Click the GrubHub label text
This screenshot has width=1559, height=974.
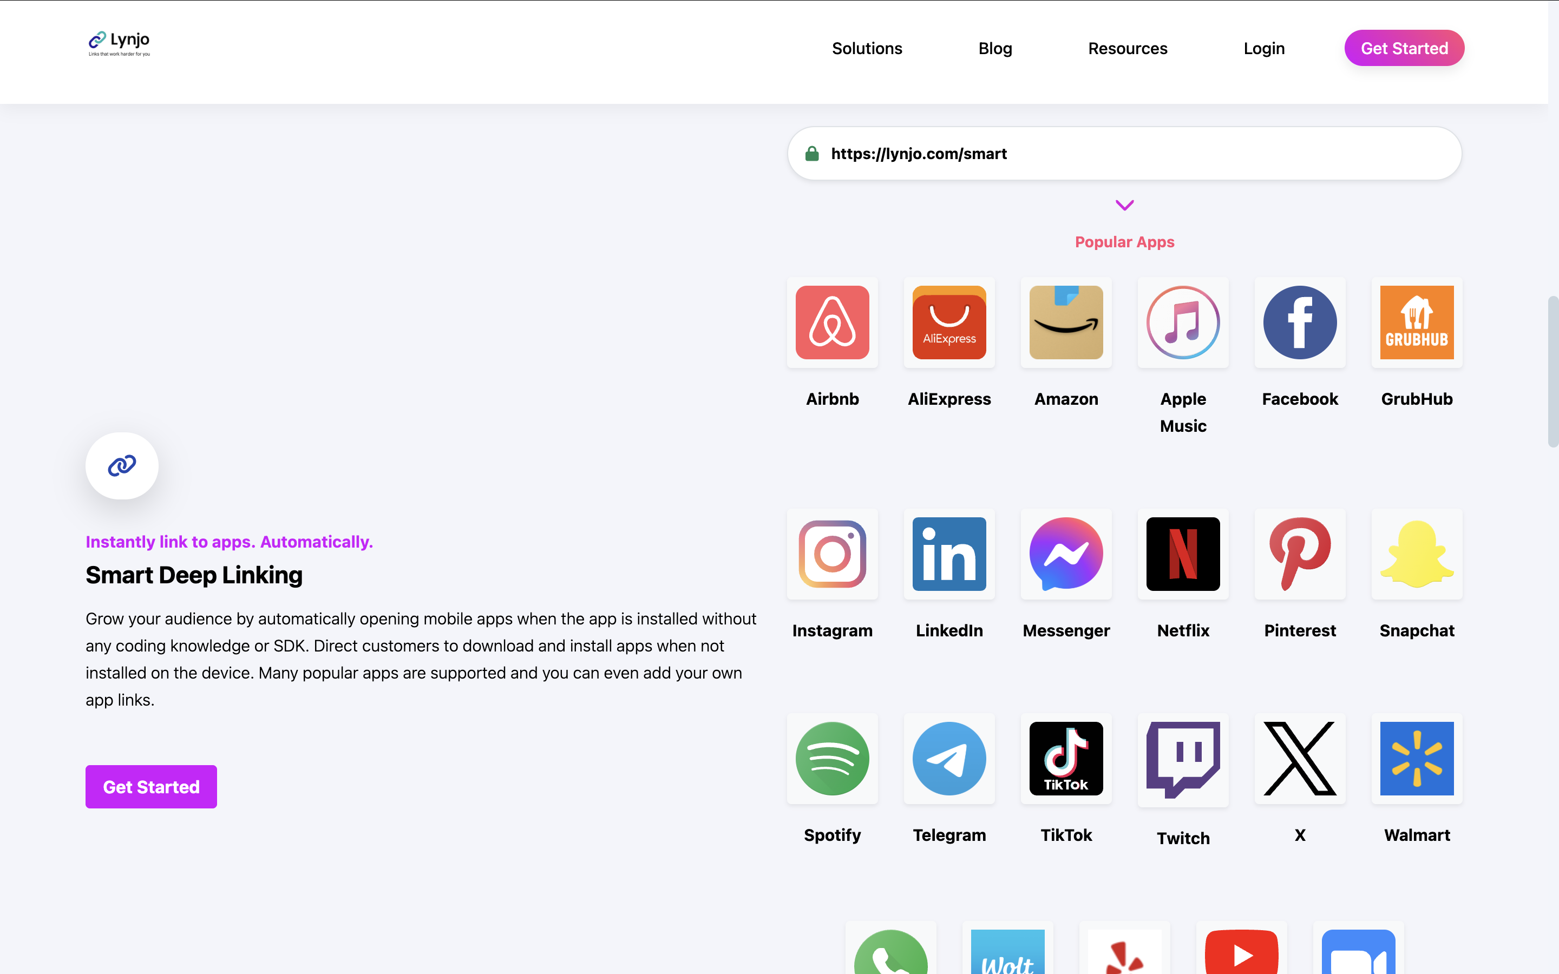coord(1417,399)
